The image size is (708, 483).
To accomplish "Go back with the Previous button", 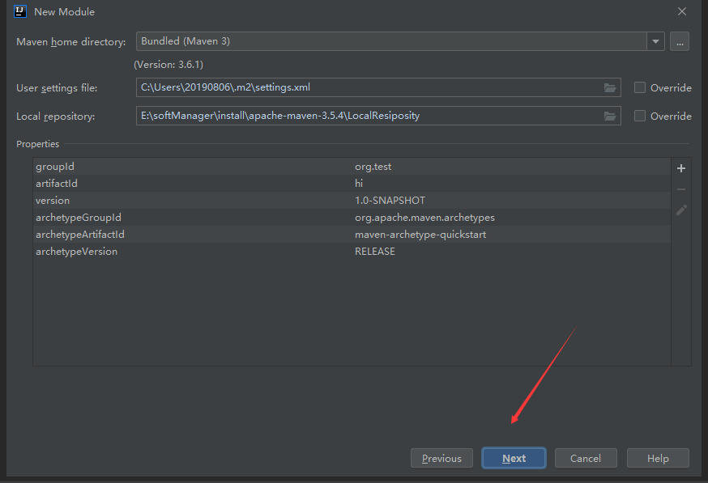I will click(441, 458).
